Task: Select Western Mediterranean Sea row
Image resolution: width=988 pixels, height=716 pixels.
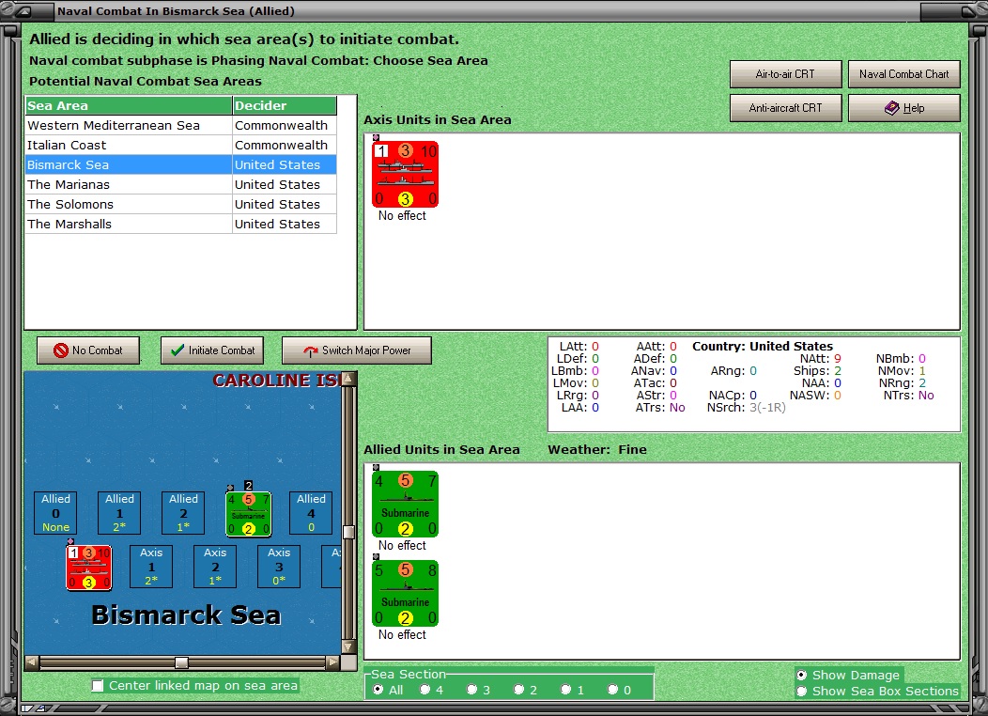Action: coord(181,125)
